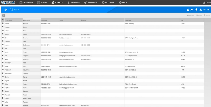Select mobile number 979-555-7574

point(46,24)
